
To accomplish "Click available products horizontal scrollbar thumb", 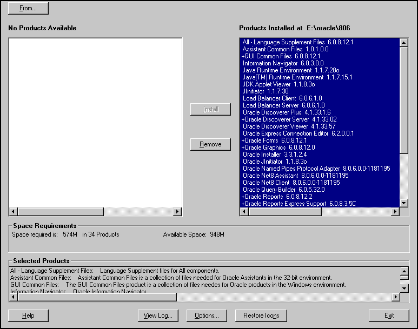I will pyautogui.click(x=61, y=212).
